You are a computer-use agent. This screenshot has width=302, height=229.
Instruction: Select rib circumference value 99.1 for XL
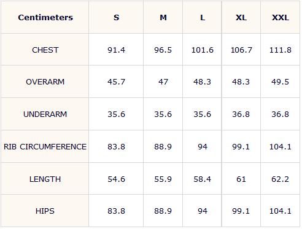[241, 146]
